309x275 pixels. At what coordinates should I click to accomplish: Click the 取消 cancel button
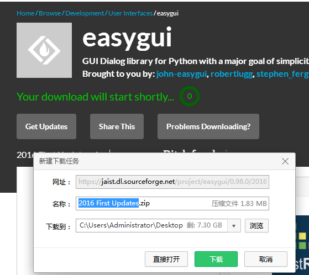click(266, 259)
